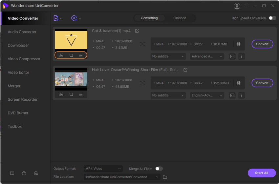Open Audio Converter in sidebar
This screenshot has width=279, height=184.
[x=22, y=32]
